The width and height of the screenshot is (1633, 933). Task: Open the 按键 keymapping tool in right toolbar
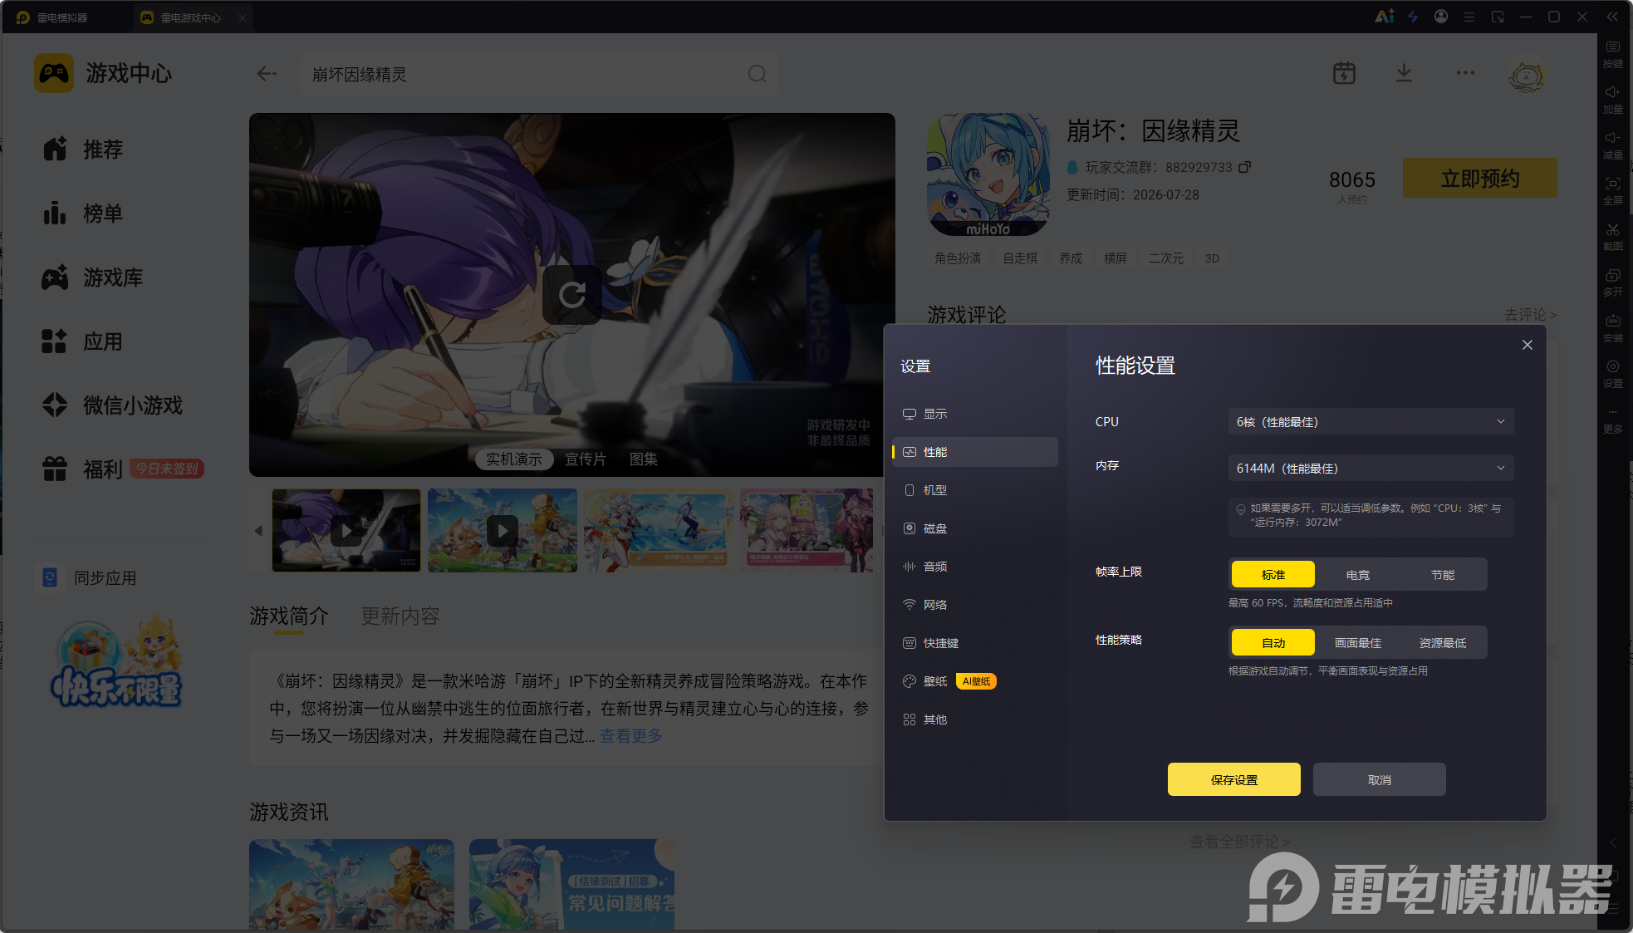click(x=1612, y=54)
